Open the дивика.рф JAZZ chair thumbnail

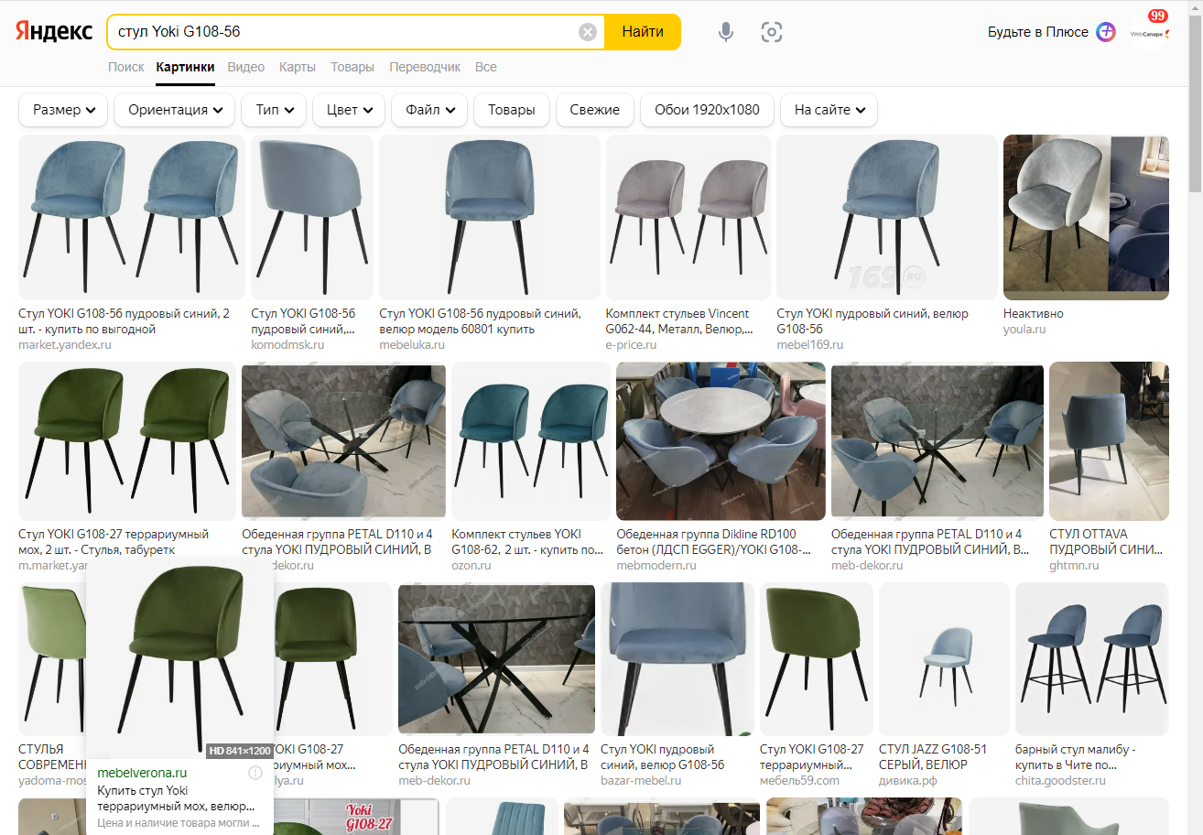pyautogui.click(x=944, y=659)
